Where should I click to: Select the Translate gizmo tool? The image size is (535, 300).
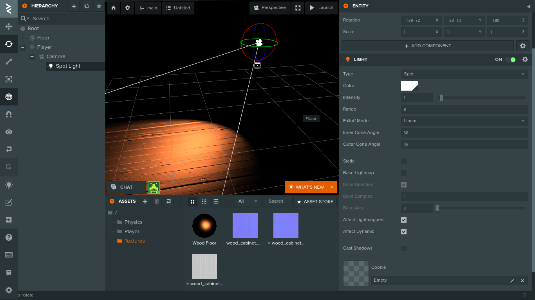point(9,27)
